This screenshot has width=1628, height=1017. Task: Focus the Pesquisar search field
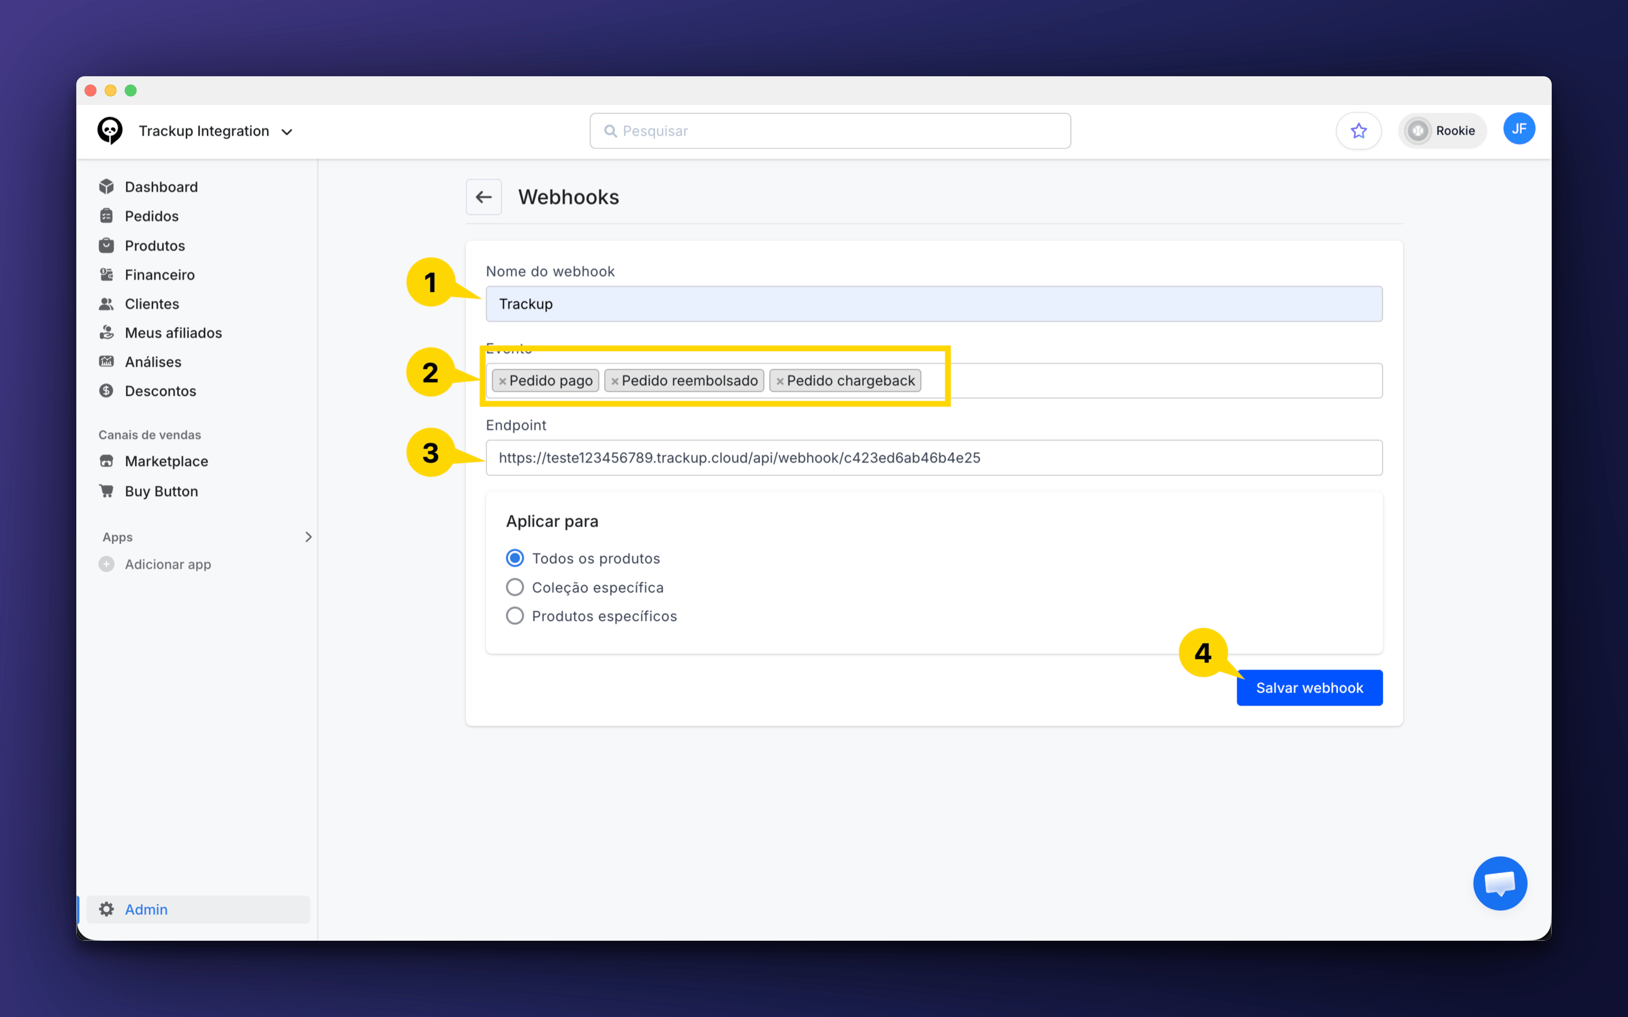(830, 130)
